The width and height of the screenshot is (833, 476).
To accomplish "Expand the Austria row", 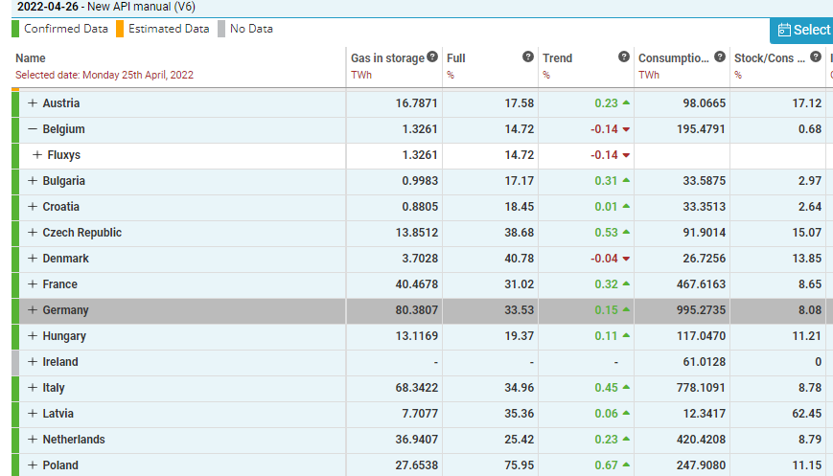I will 33,102.
